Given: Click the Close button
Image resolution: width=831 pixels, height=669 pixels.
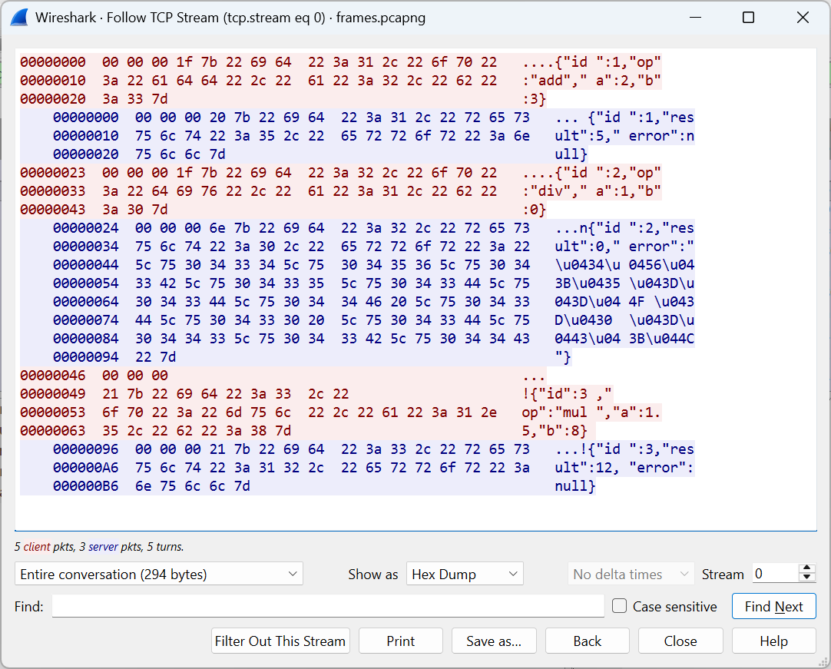Looking at the screenshot, I should [x=680, y=641].
